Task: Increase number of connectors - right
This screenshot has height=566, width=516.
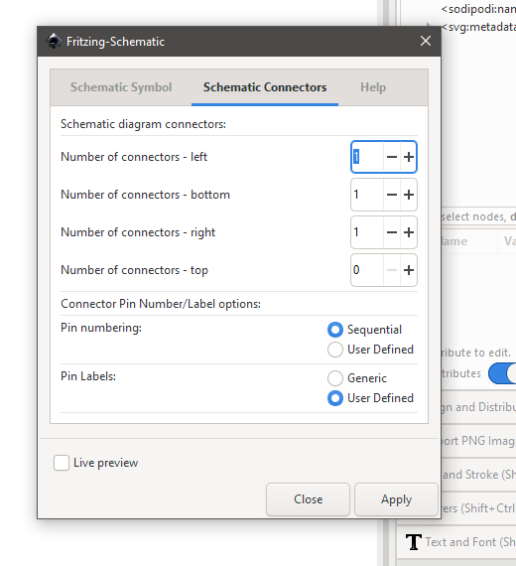Action: 409,232
